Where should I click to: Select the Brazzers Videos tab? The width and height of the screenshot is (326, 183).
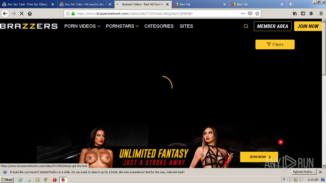[x=143, y=4]
